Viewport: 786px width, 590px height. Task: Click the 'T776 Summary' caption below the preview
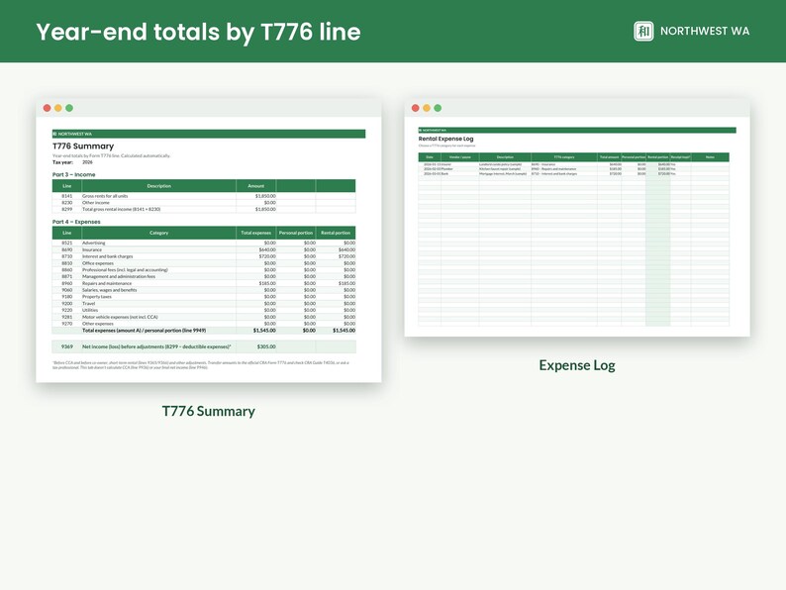209,411
